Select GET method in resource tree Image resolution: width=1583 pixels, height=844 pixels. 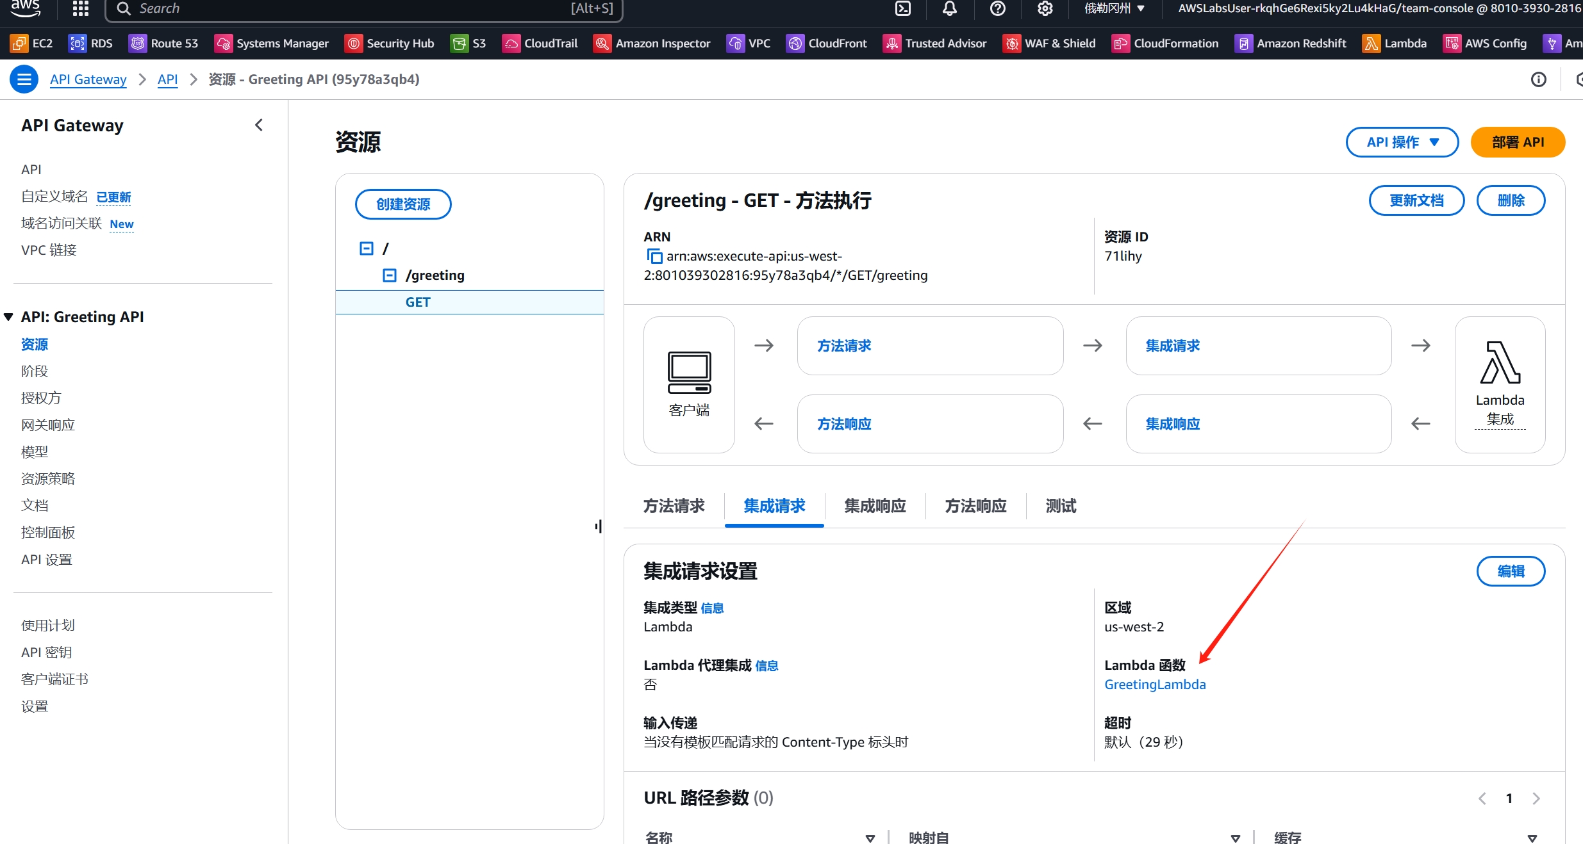470,302
